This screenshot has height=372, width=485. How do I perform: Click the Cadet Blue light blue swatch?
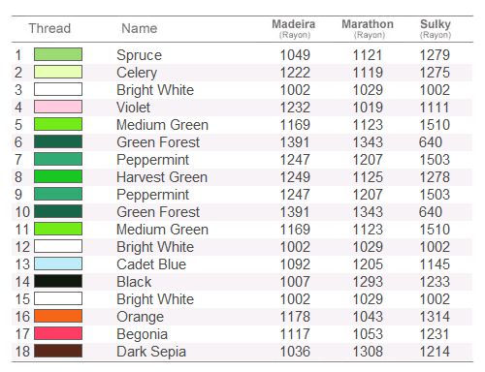coord(58,263)
